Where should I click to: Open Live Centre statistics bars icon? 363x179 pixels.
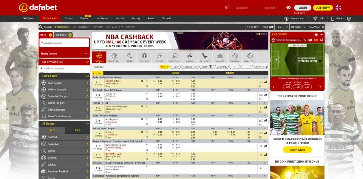[x=322, y=40]
